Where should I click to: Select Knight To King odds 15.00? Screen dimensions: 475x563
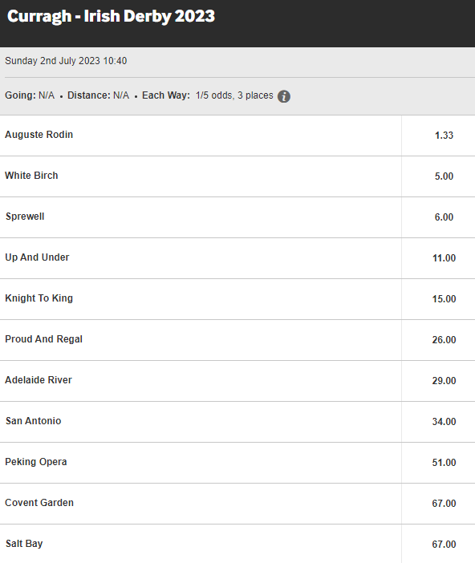tap(438, 299)
